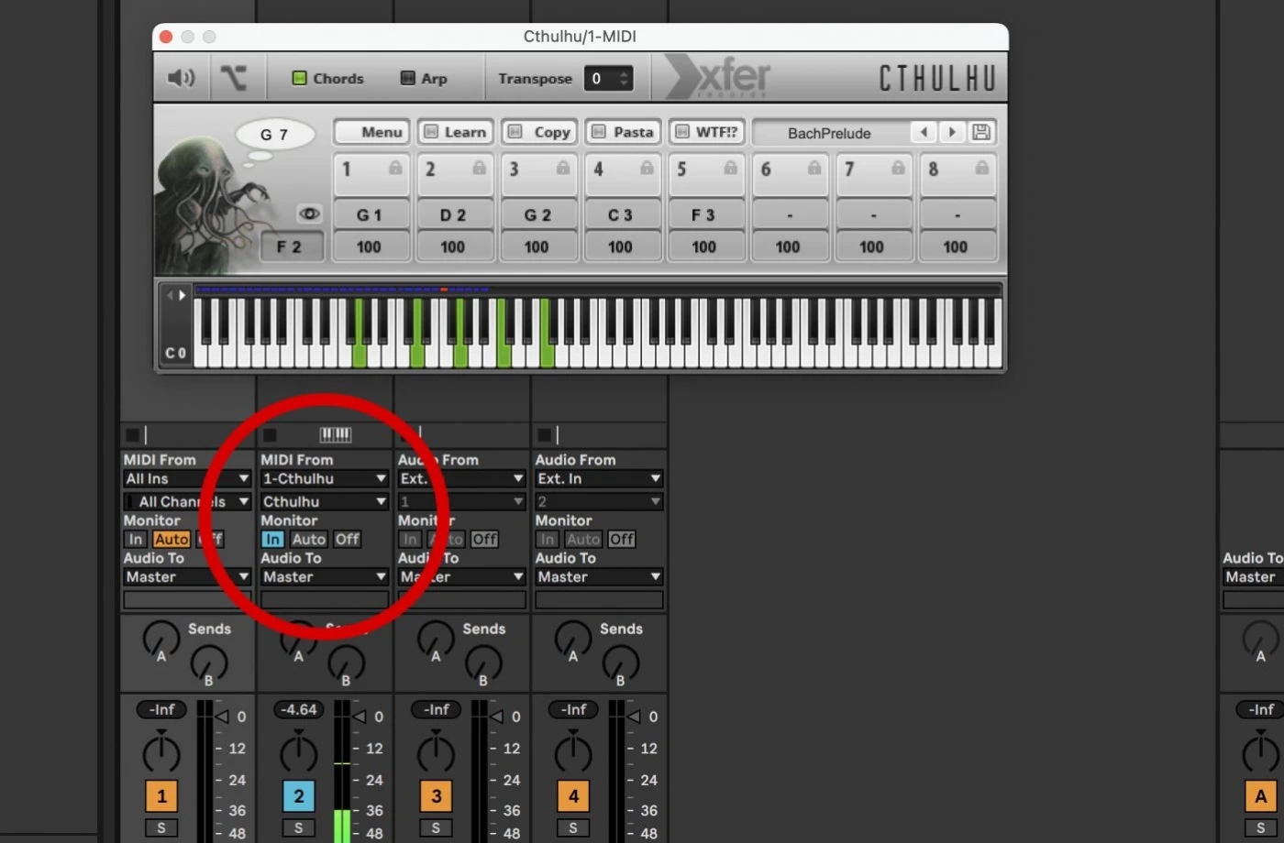
Task: Click the velocity 100 field under slot 1
Action: (370, 246)
